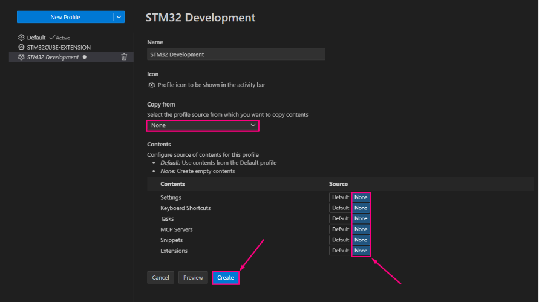This screenshot has height=302, width=539.
Task: Expand the Copy from dropdown
Action: (x=203, y=125)
